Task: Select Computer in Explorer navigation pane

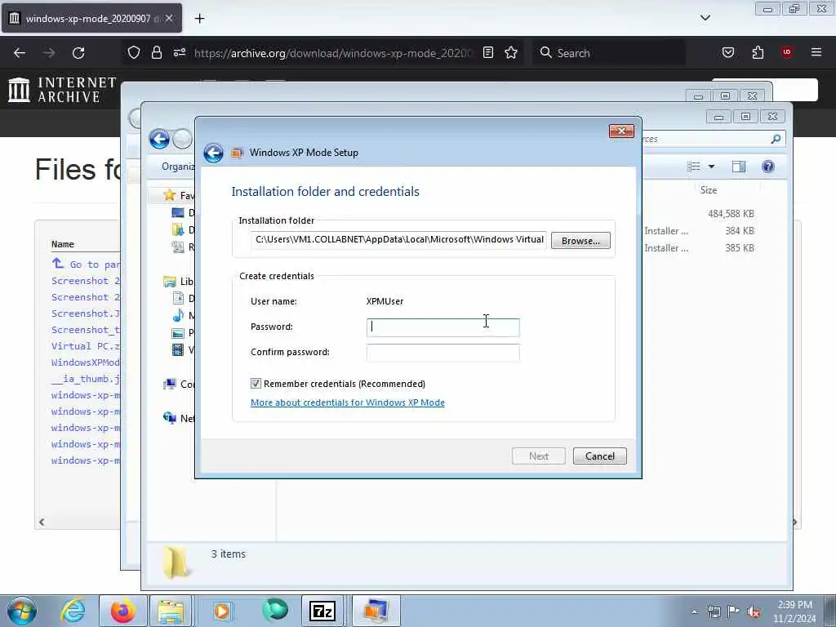Action: 179,385
